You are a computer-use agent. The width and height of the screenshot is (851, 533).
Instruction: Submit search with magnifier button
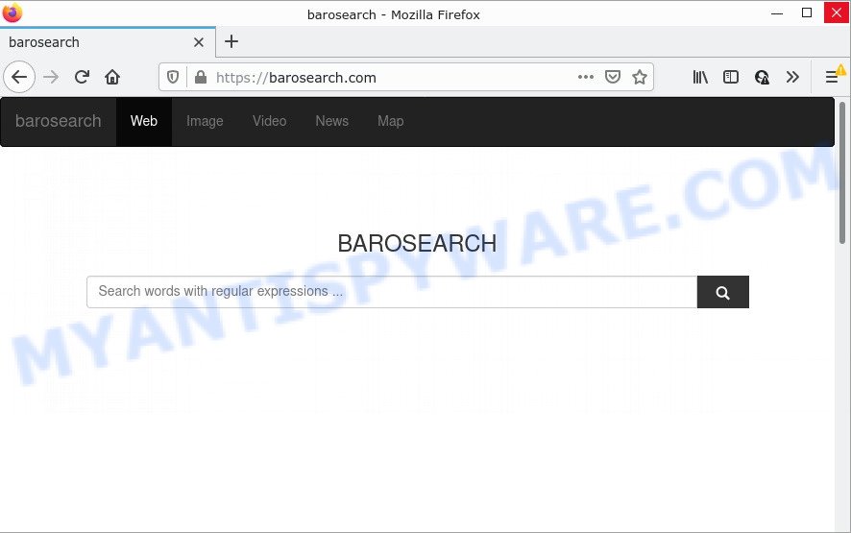click(x=723, y=292)
